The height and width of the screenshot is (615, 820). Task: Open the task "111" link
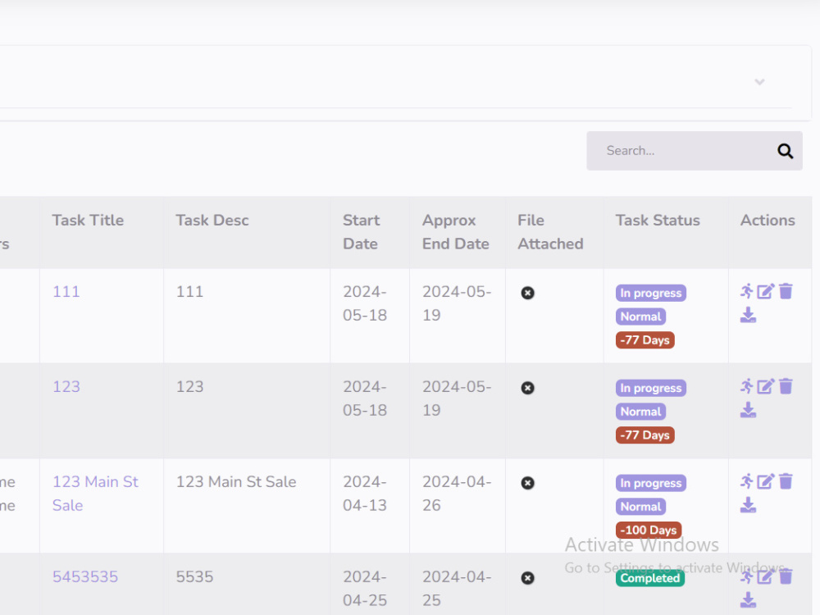[x=66, y=291]
